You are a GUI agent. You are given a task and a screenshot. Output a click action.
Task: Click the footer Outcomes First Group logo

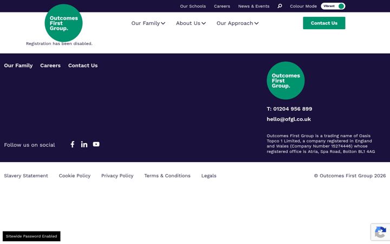285,80
